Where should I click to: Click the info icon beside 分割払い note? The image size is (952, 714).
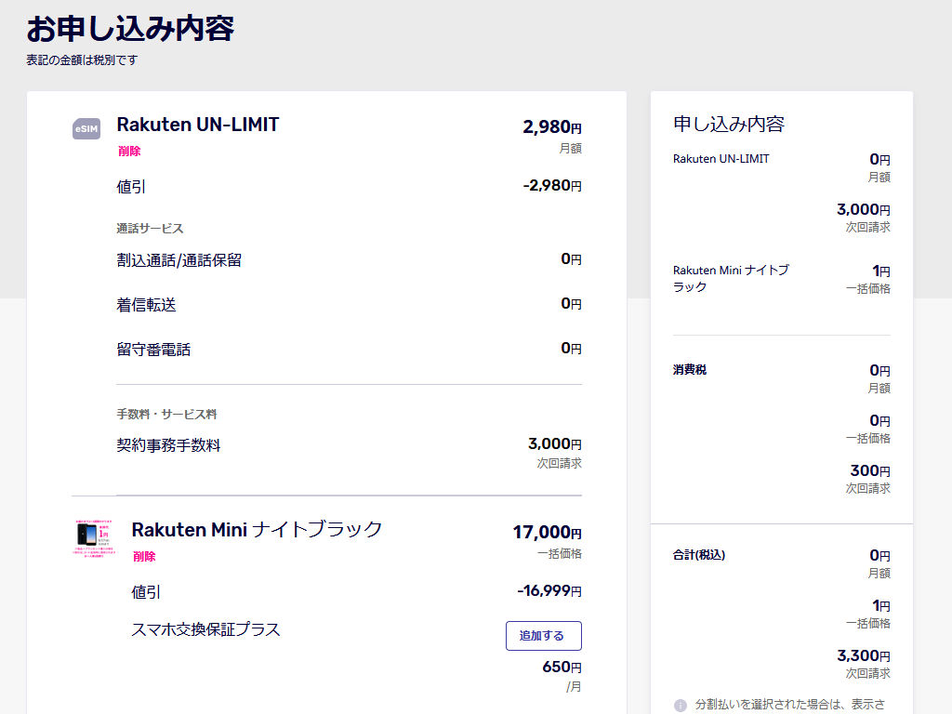point(681,705)
